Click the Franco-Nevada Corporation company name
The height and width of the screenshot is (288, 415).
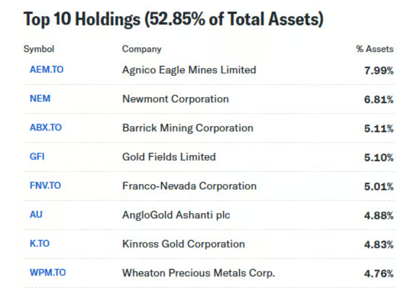[189, 185]
